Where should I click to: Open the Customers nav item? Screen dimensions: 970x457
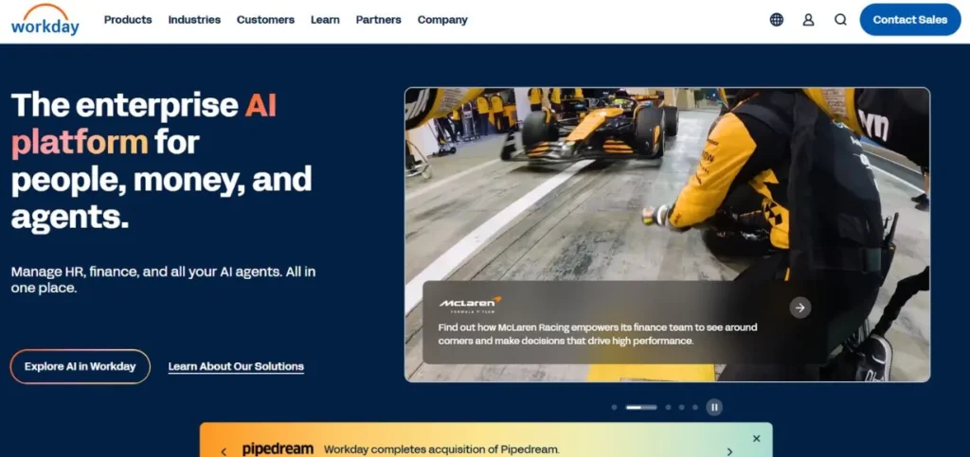point(265,20)
